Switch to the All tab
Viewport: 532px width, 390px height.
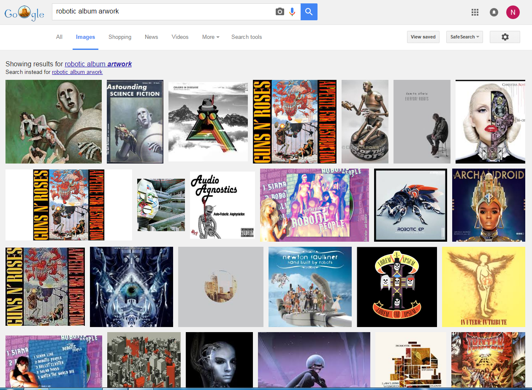click(59, 37)
